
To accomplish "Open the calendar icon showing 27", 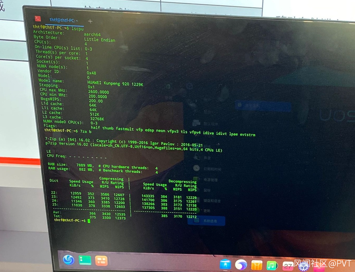I will pyautogui.click(x=288, y=266).
